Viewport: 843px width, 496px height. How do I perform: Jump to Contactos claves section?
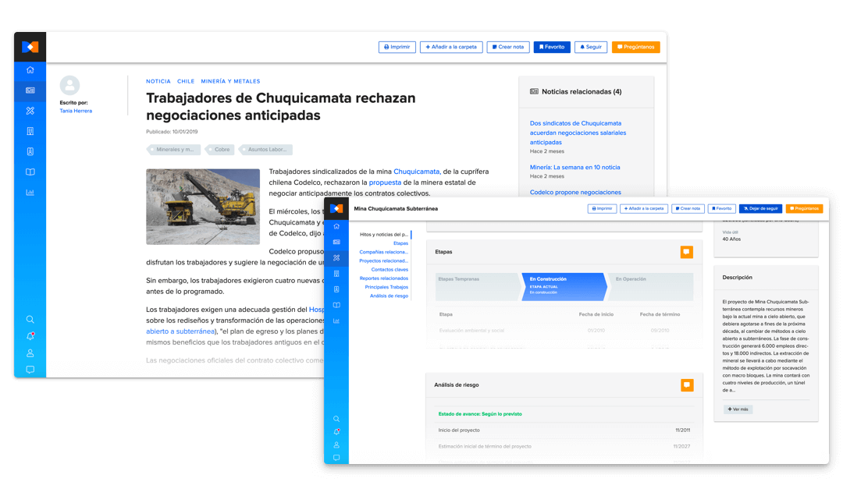389,270
